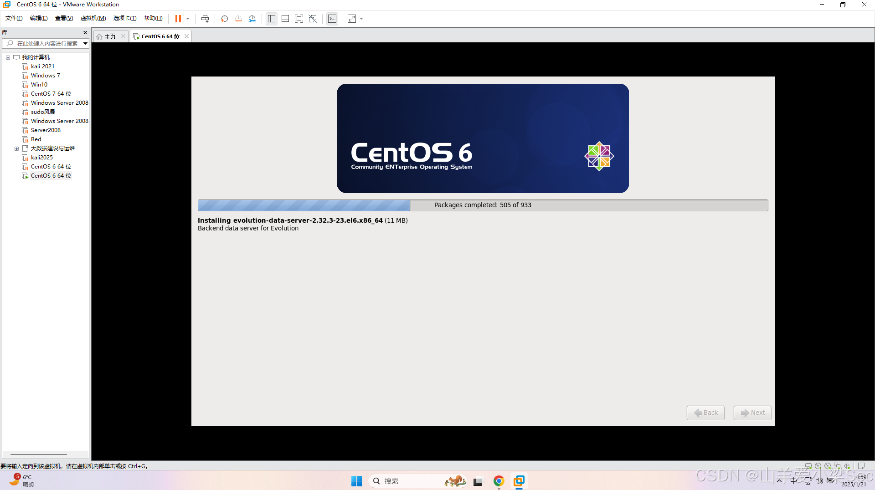Open stretch display options dropdown
Image resolution: width=875 pixels, height=490 pixels.
(361, 19)
